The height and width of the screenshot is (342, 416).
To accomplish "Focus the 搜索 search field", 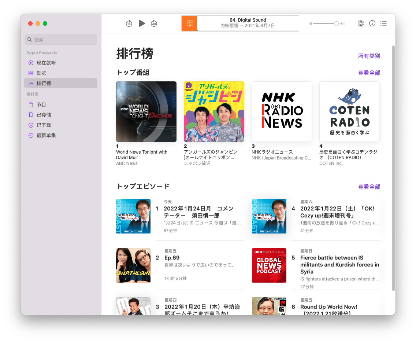I will point(61,40).
